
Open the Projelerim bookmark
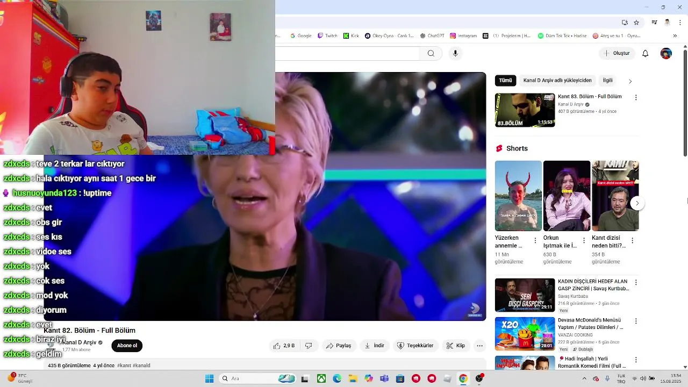tap(507, 36)
